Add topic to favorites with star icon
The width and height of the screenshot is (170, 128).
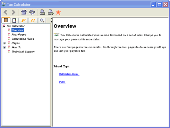[58, 12]
